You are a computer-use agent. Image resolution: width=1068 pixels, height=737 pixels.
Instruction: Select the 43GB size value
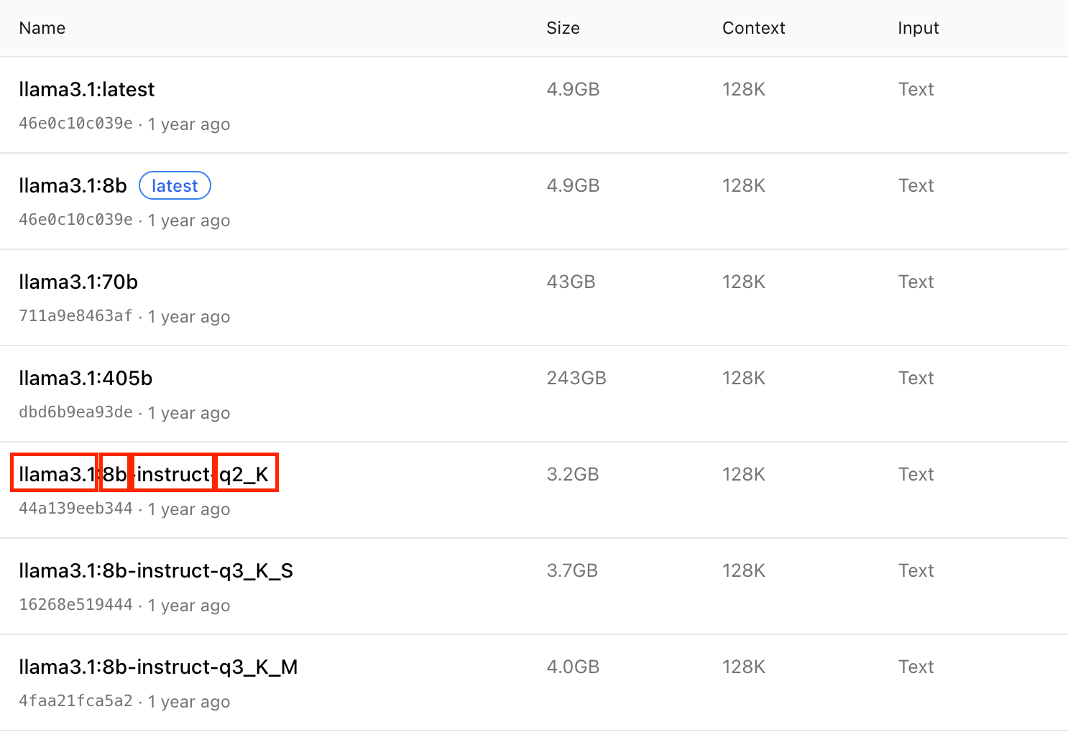coord(571,282)
